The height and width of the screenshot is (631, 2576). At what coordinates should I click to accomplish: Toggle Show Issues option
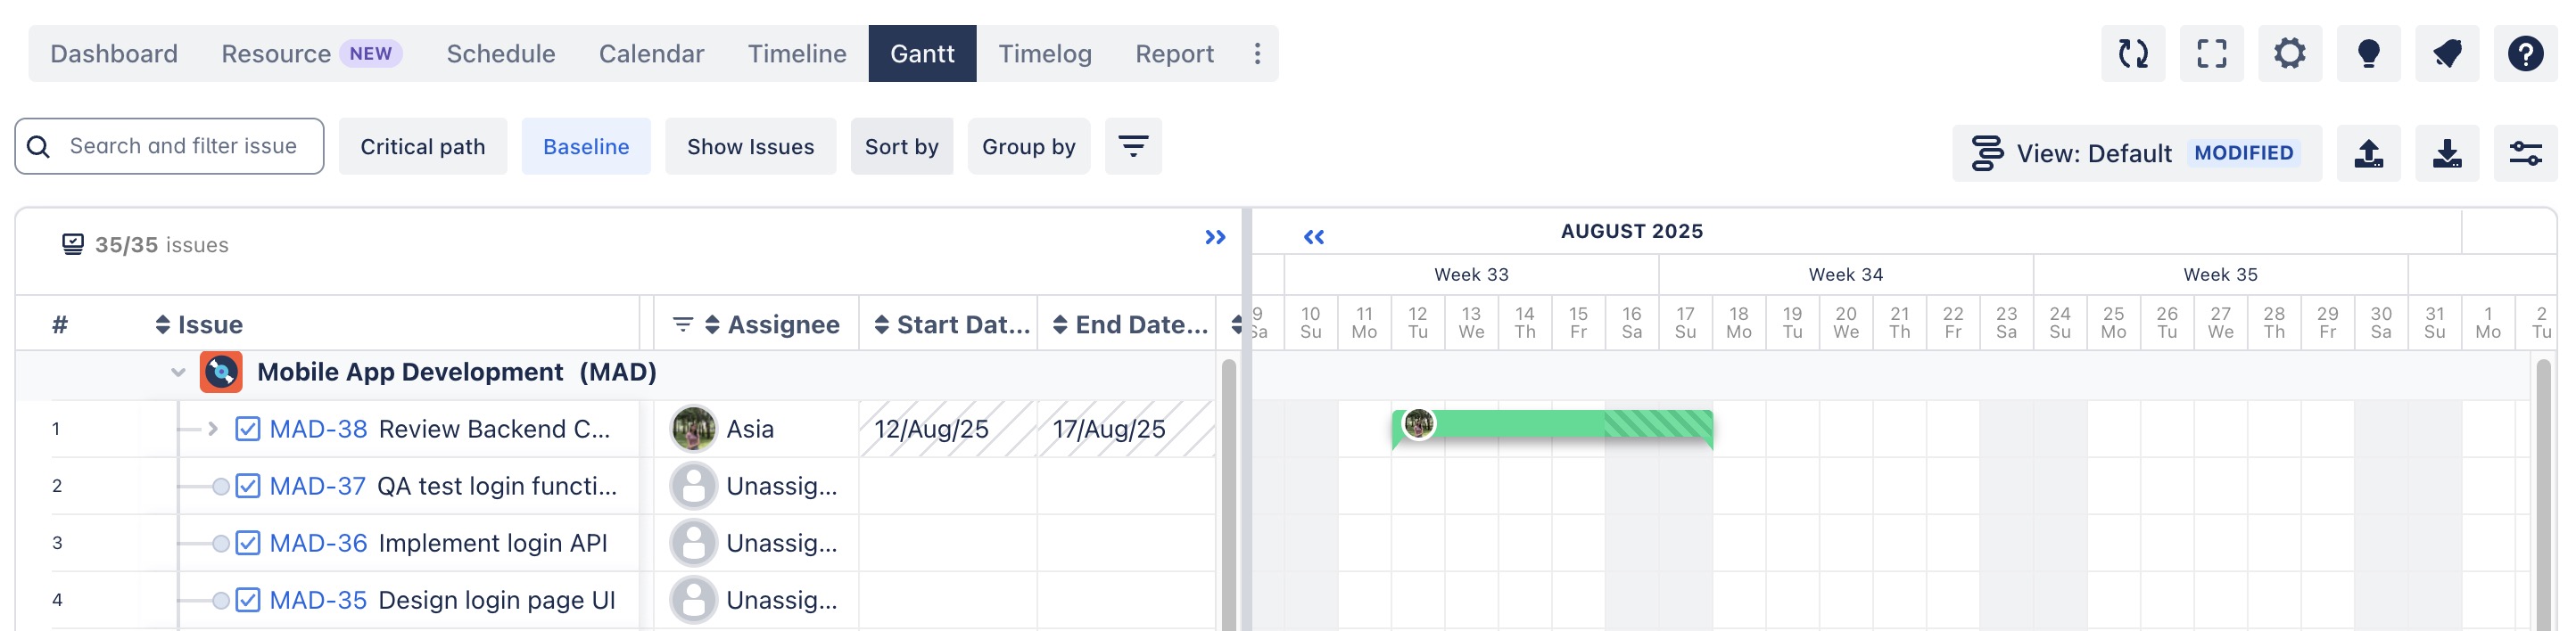(750, 147)
